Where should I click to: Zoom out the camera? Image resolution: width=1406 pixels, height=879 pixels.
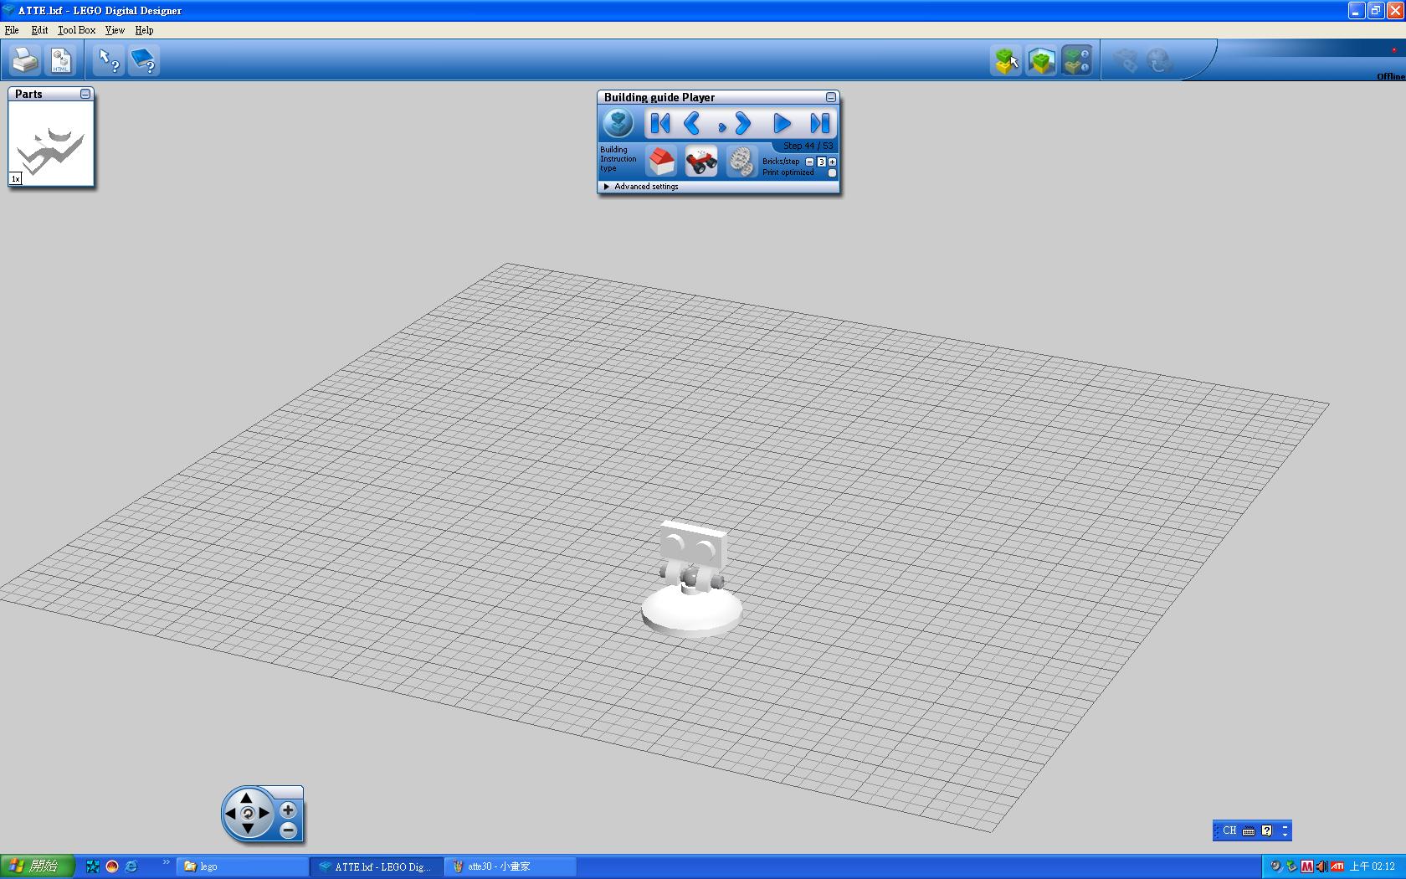coord(288,830)
